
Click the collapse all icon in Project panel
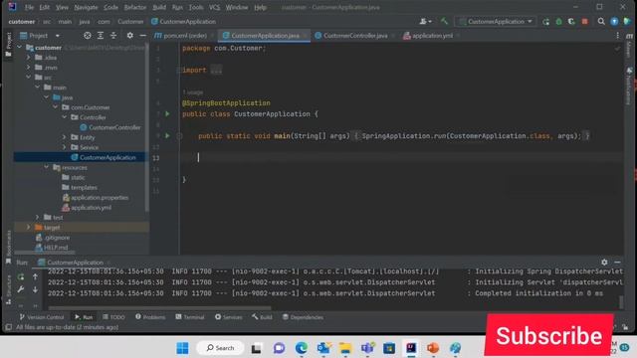[113, 36]
